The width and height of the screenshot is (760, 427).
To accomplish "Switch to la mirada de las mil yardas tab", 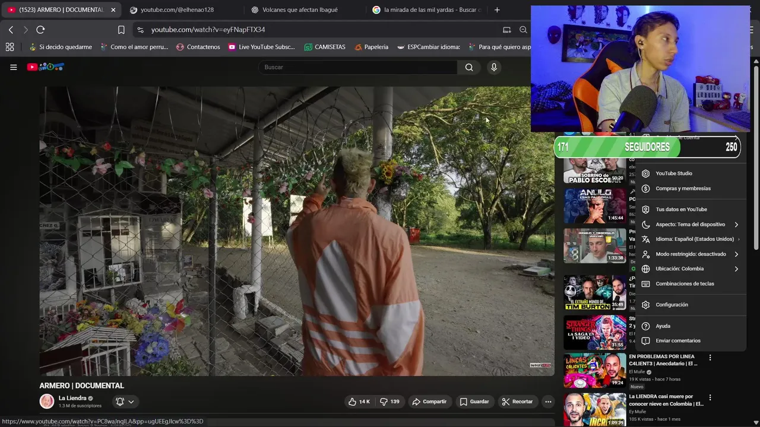I will pyautogui.click(x=427, y=9).
